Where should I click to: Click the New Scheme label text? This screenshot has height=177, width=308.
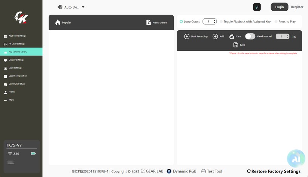(x=160, y=22)
